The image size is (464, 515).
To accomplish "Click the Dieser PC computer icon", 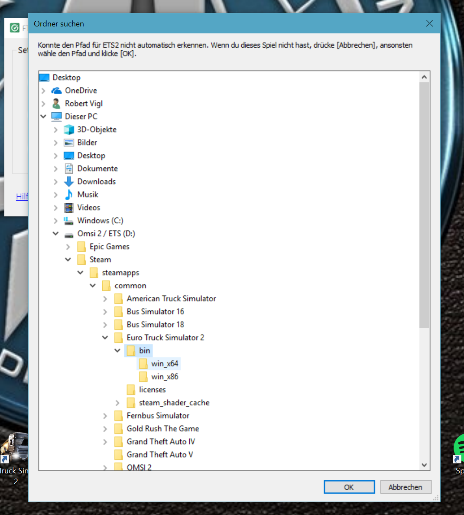I will pyautogui.click(x=56, y=117).
